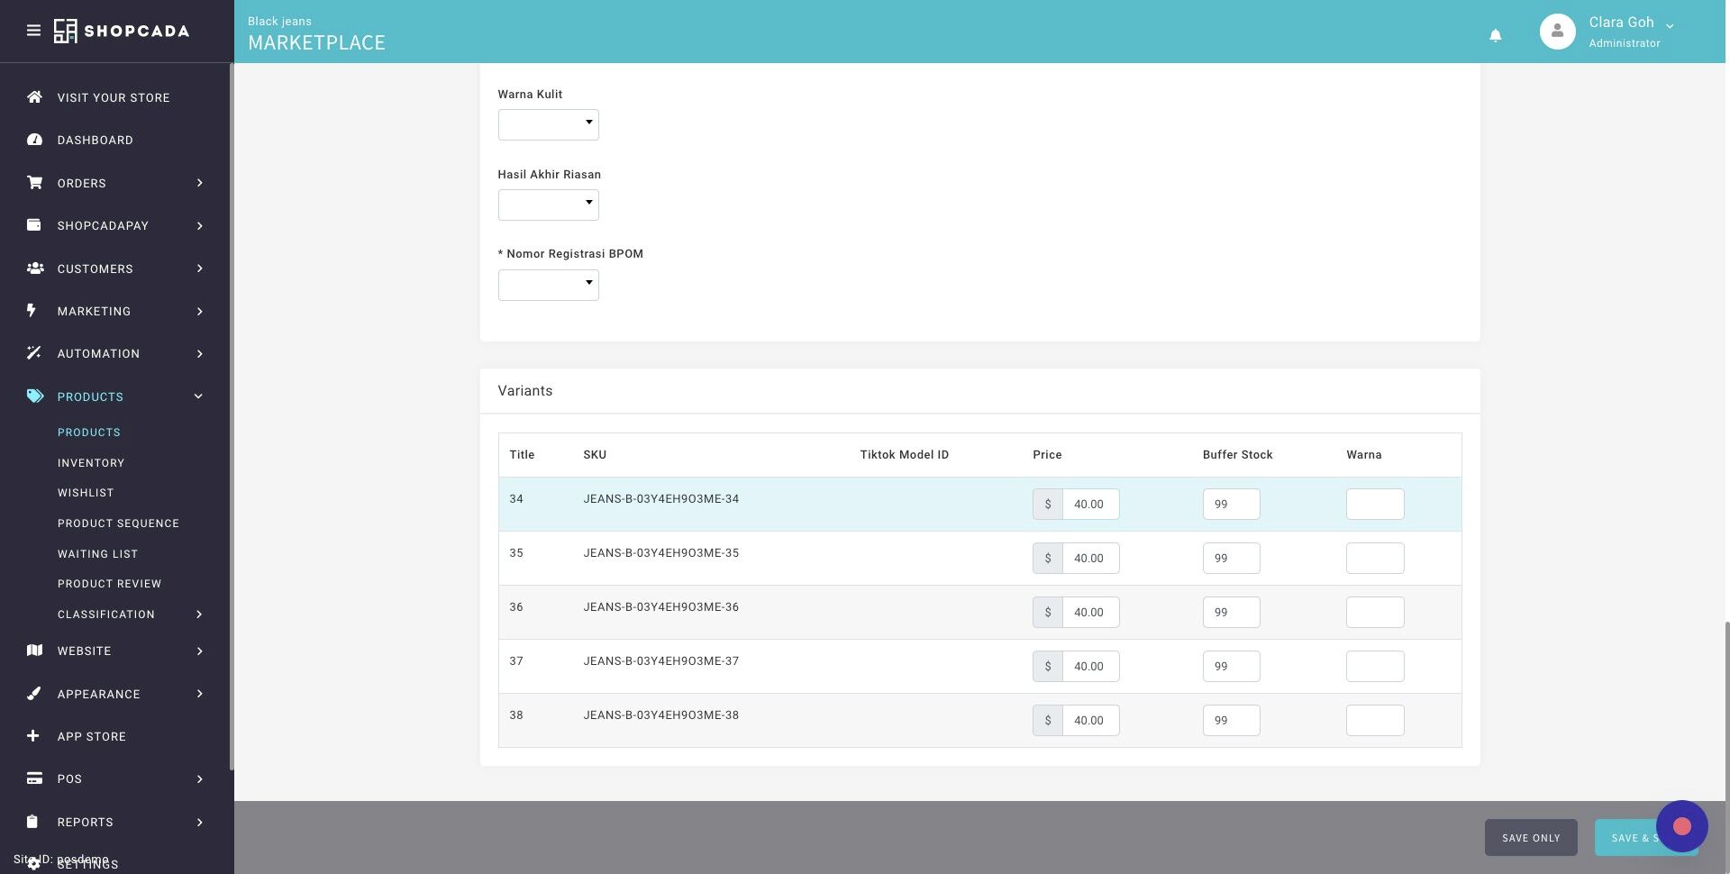Open Product Sequence in sidebar
Viewport: 1730px width, 874px height.
118,523
